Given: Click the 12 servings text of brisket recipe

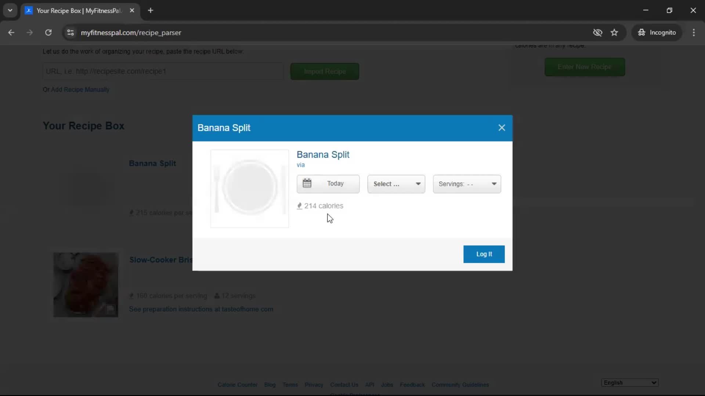Looking at the screenshot, I should click(x=238, y=296).
